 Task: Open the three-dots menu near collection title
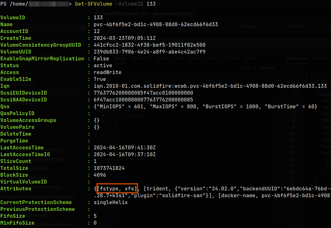[x=85, y=14]
